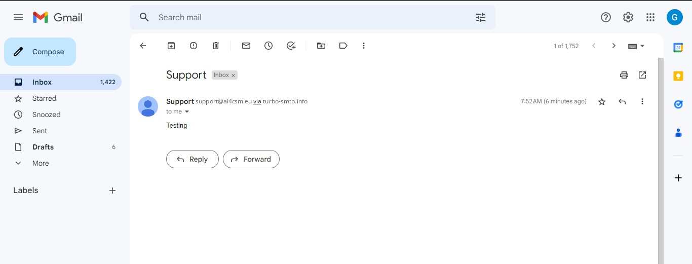Open email in a new window
Screen dimensions: 692x264
(642, 75)
